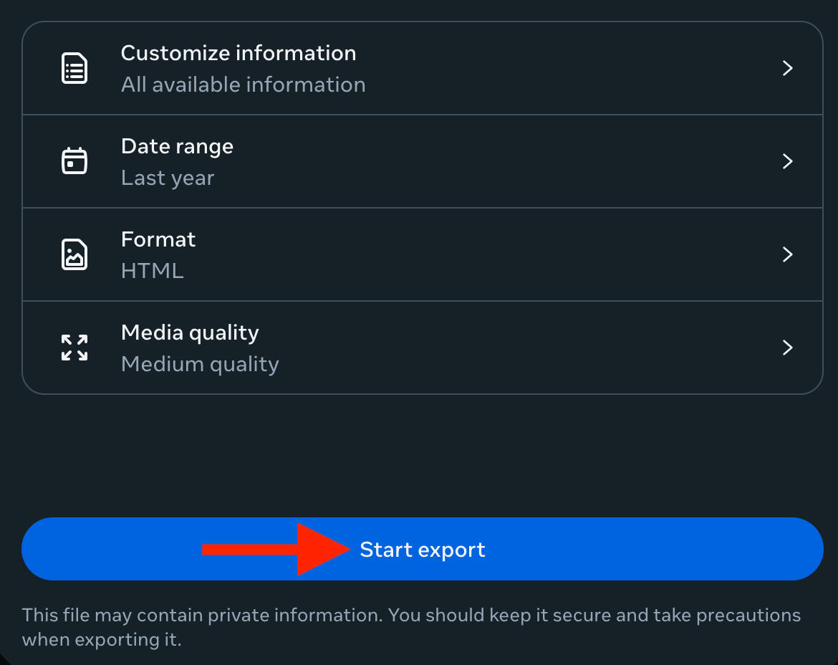Click the Start export text label
The image size is (838, 665).
tap(423, 550)
